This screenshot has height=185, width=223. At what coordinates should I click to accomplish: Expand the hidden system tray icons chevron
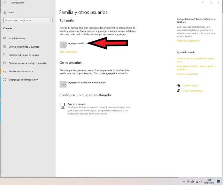pos(184,182)
